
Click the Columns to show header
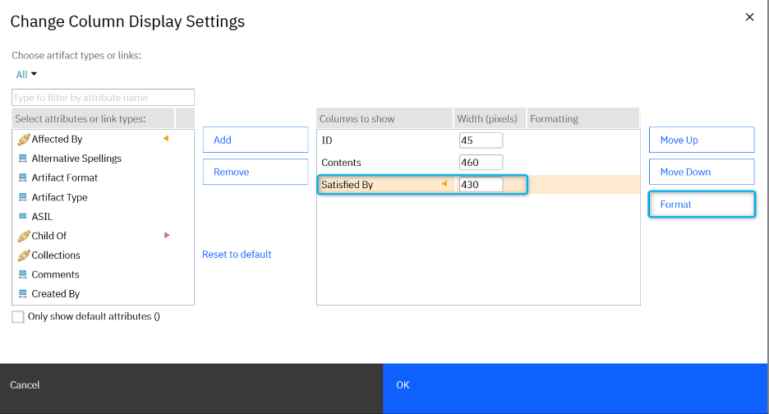[384, 119]
